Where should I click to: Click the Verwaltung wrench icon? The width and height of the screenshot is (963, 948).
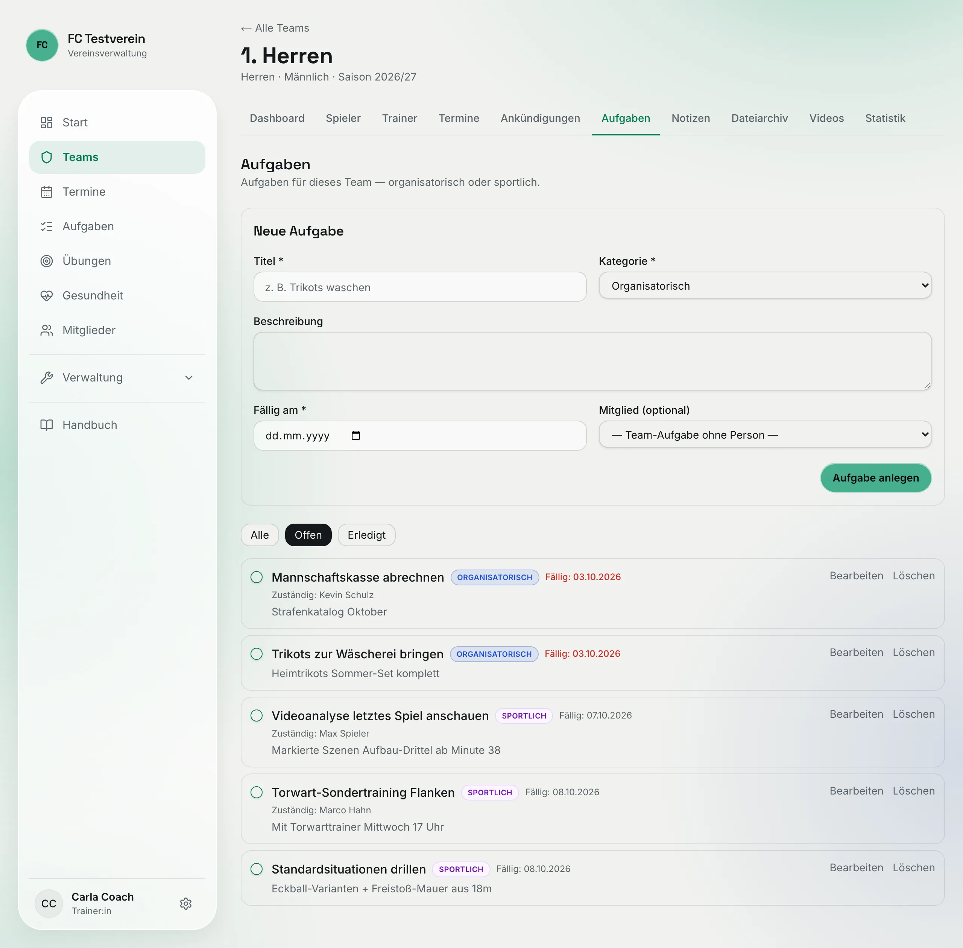click(46, 377)
